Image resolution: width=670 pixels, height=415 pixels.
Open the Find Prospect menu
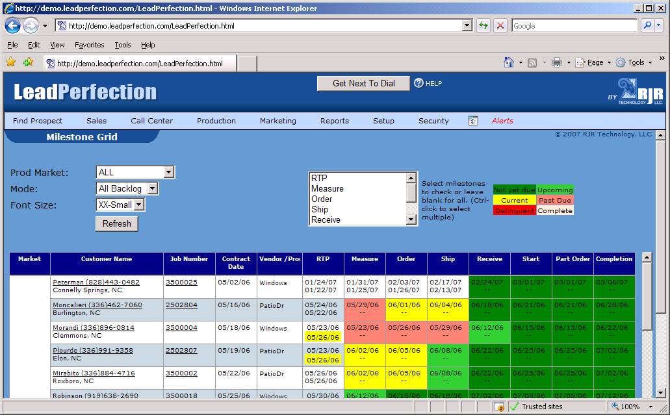[x=38, y=121]
